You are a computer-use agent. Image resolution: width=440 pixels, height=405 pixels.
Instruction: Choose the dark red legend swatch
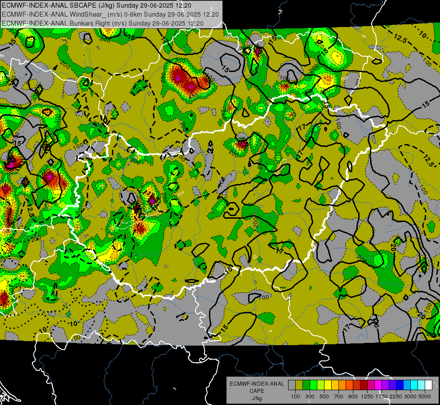(x=364, y=385)
